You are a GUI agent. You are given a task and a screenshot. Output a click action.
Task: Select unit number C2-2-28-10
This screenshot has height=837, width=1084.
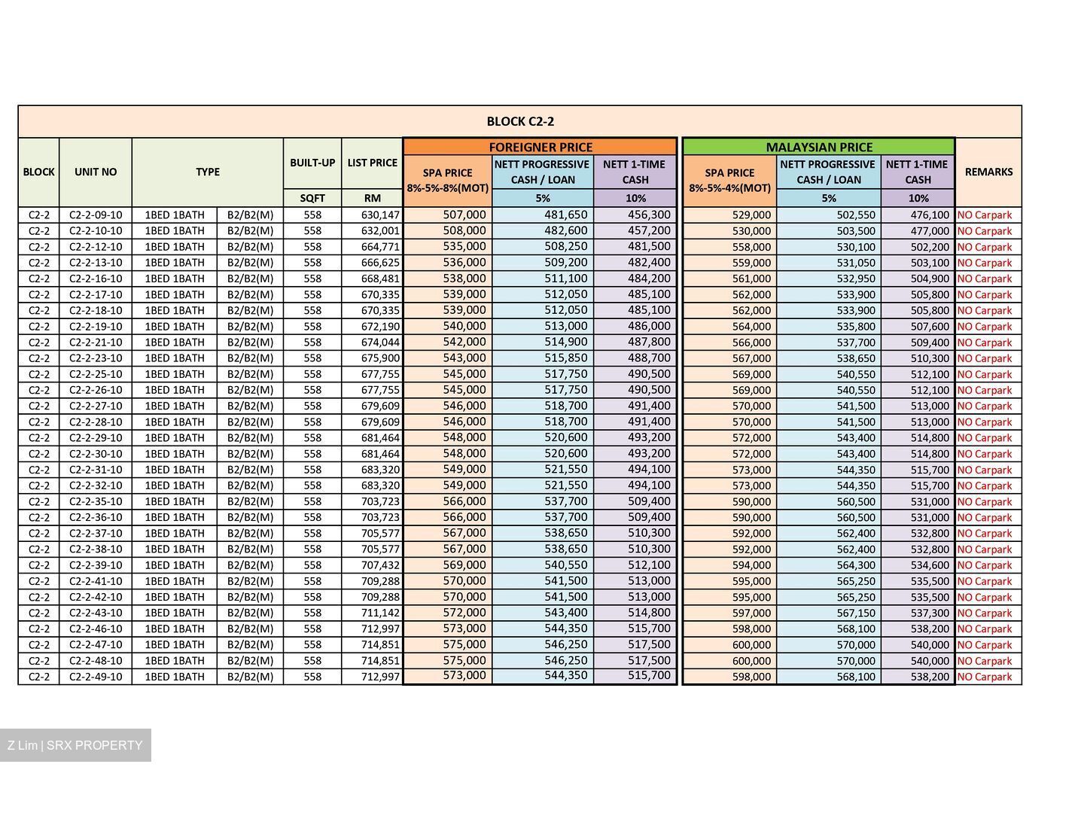[96, 422]
